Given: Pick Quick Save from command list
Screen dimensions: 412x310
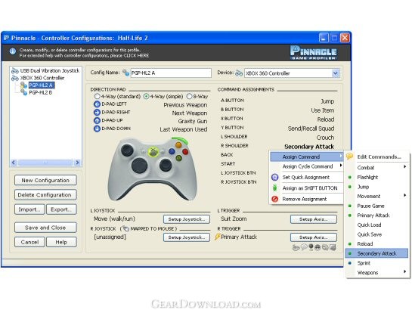Looking at the screenshot, I should pos(376,234).
